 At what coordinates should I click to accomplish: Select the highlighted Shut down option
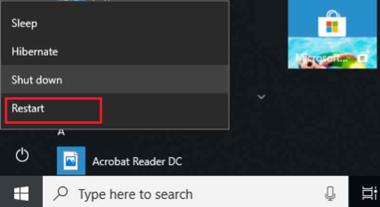click(x=115, y=79)
